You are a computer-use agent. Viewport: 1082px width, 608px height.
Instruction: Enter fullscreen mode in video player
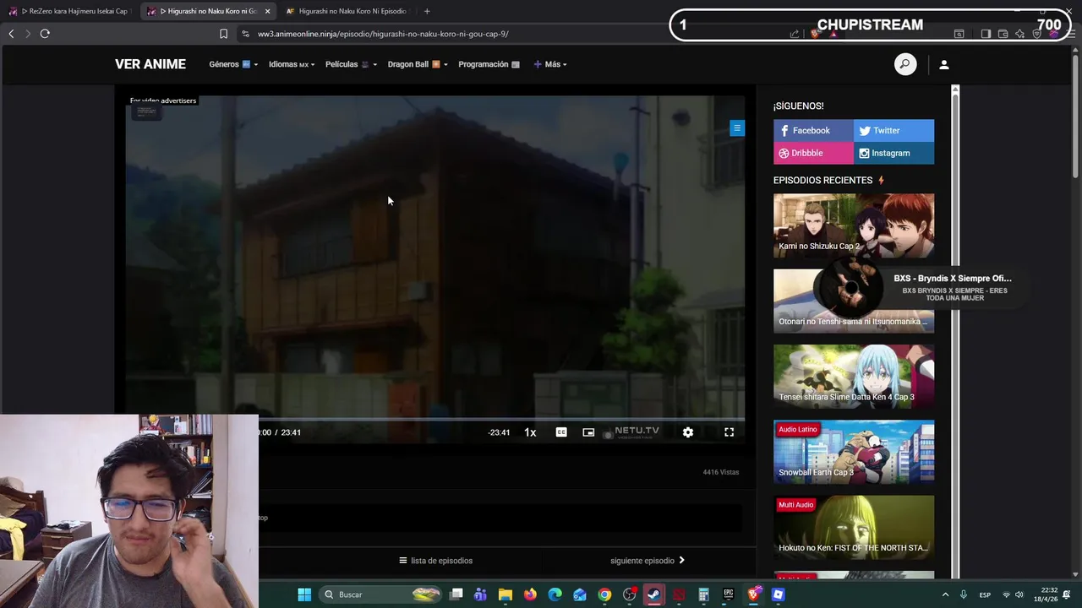coord(729,432)
